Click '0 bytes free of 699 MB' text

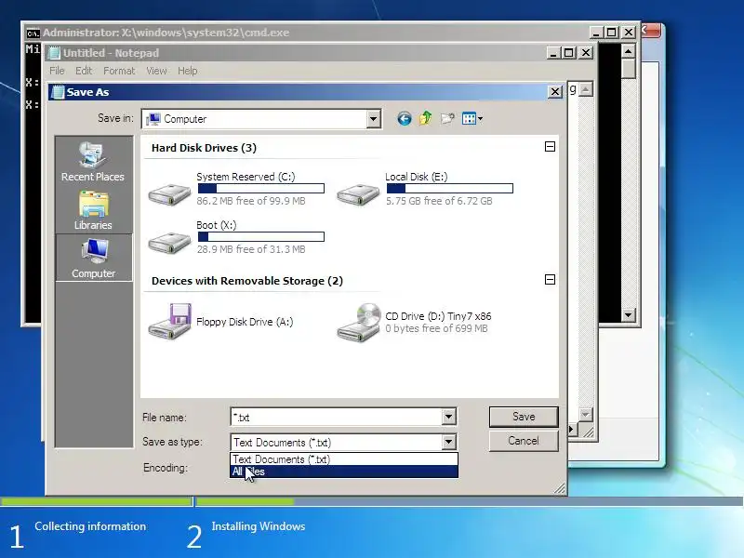(436, 328)
